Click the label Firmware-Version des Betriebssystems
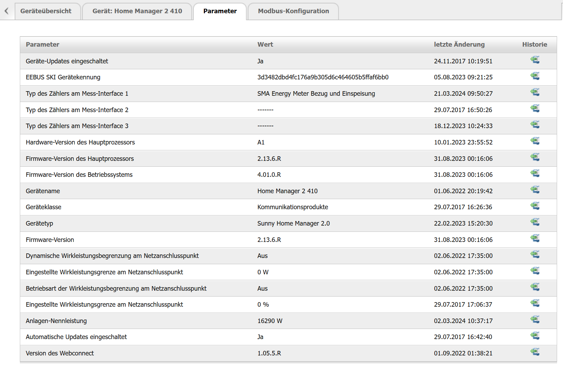The image size is (563, 377). (x=79, y=175)
